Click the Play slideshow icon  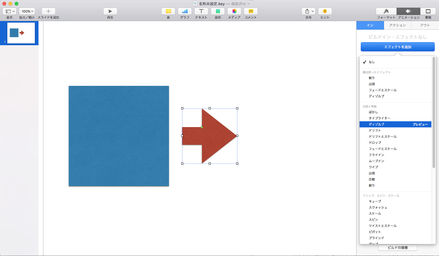tap(110, 11)
